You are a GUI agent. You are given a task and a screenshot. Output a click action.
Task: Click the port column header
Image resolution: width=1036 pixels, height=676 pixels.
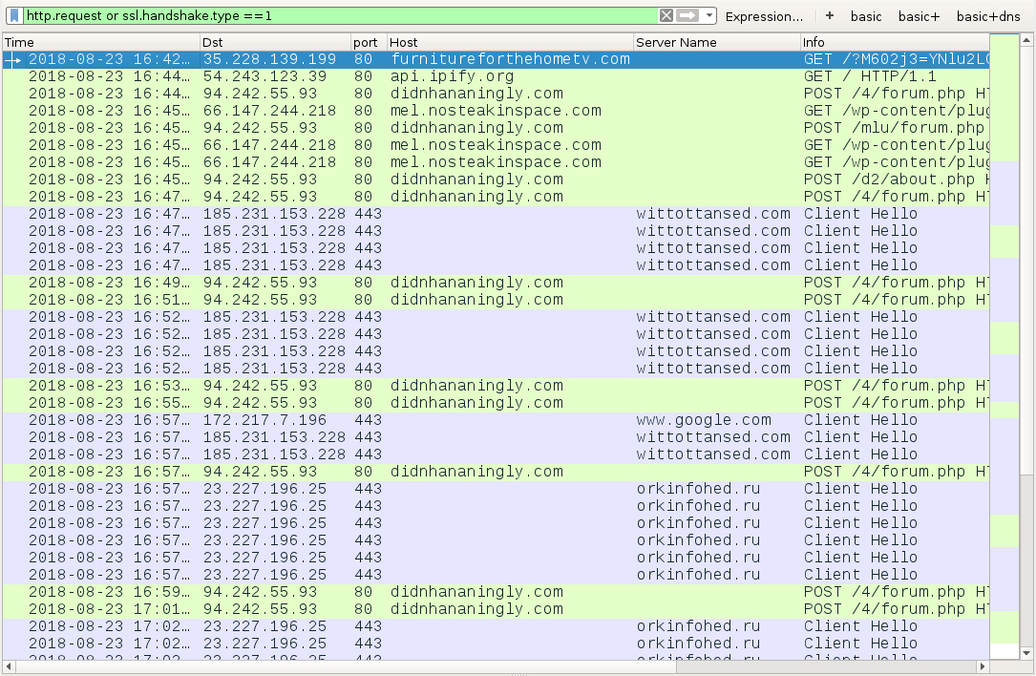(368, 42)
